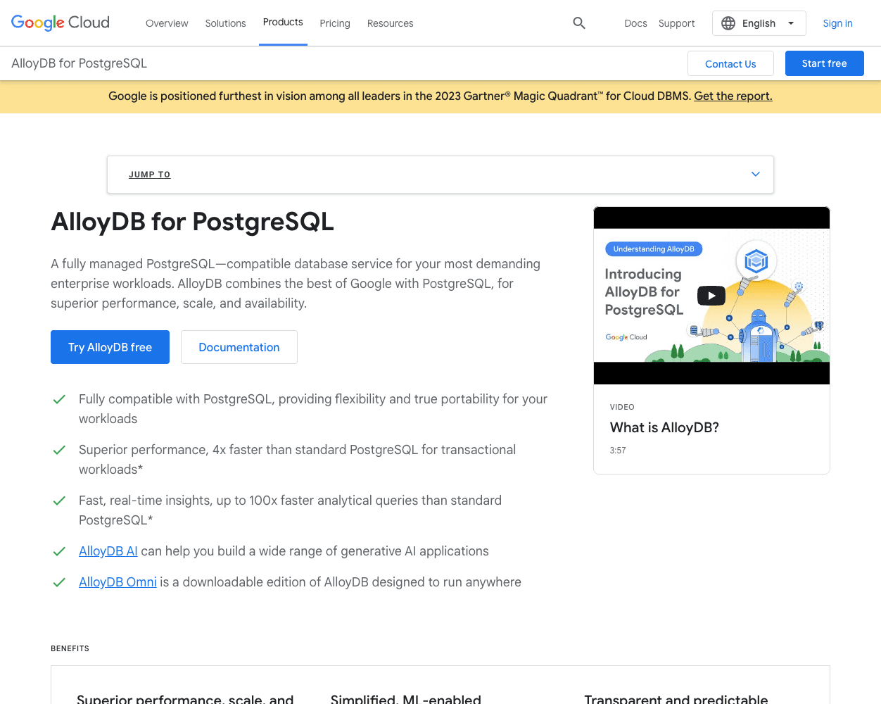881x704 pixels.
Task: Open the Documentation button
Action: tap(239, 347)
